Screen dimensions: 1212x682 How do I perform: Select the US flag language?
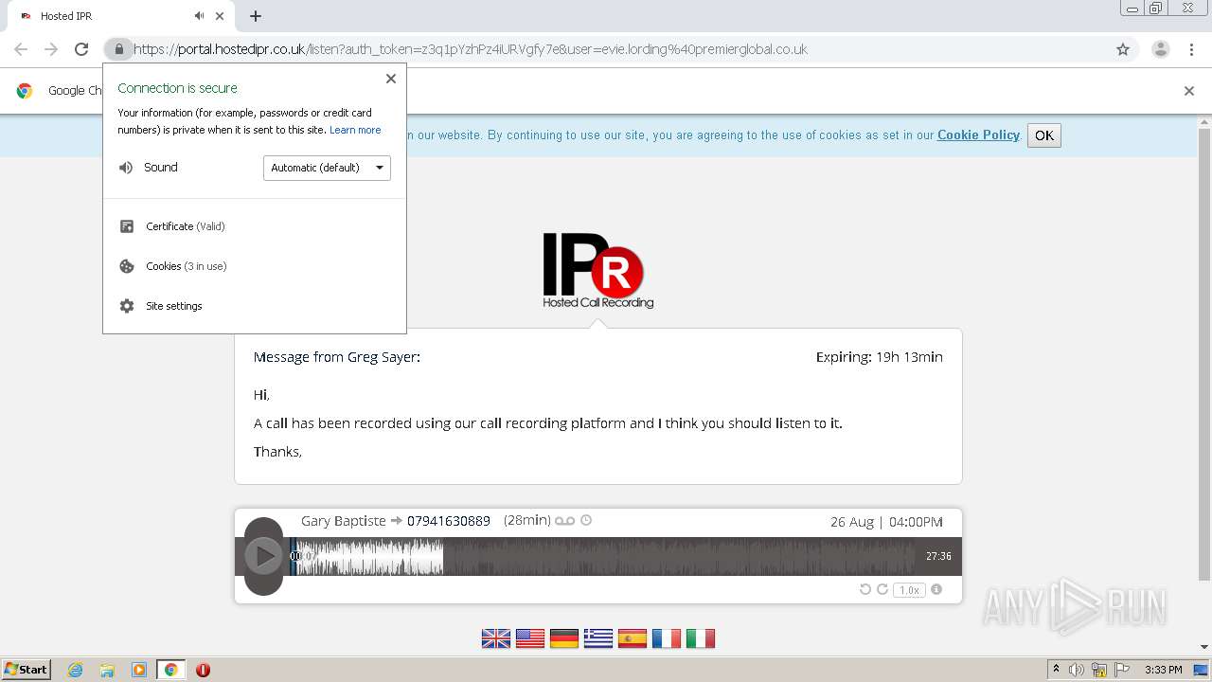tap(530, 638)
